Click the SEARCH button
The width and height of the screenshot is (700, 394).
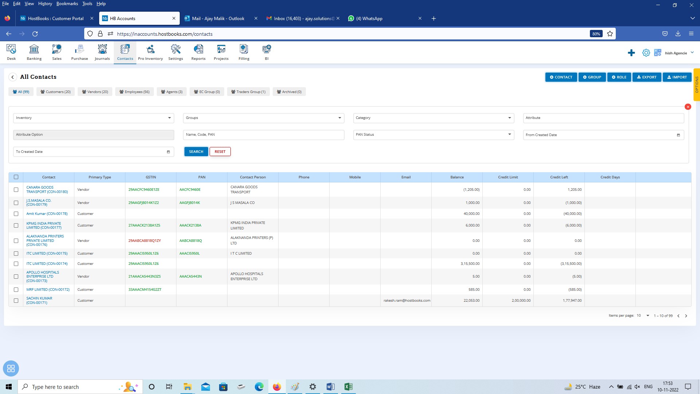click(x=196, y=151)
